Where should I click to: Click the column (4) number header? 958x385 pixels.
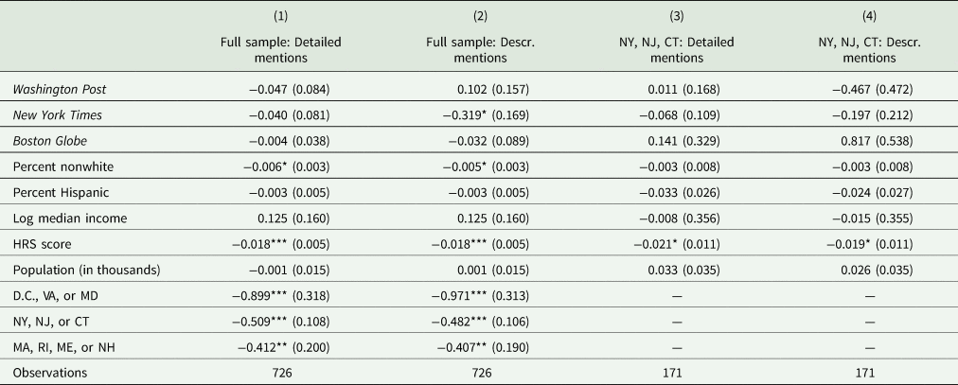pos(868,18)
